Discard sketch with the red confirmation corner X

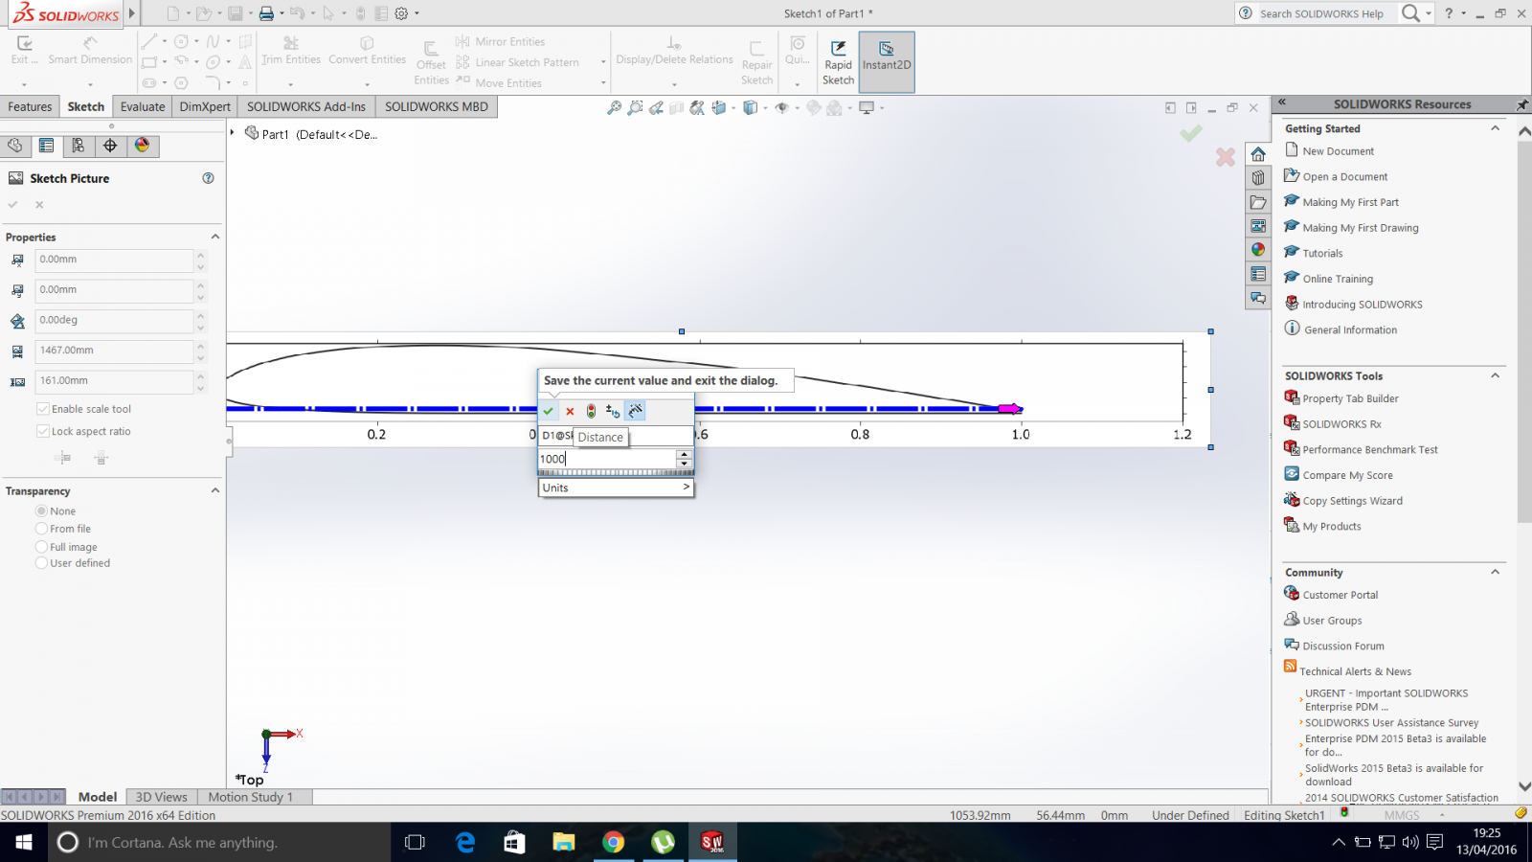(x=1226, y=157)
